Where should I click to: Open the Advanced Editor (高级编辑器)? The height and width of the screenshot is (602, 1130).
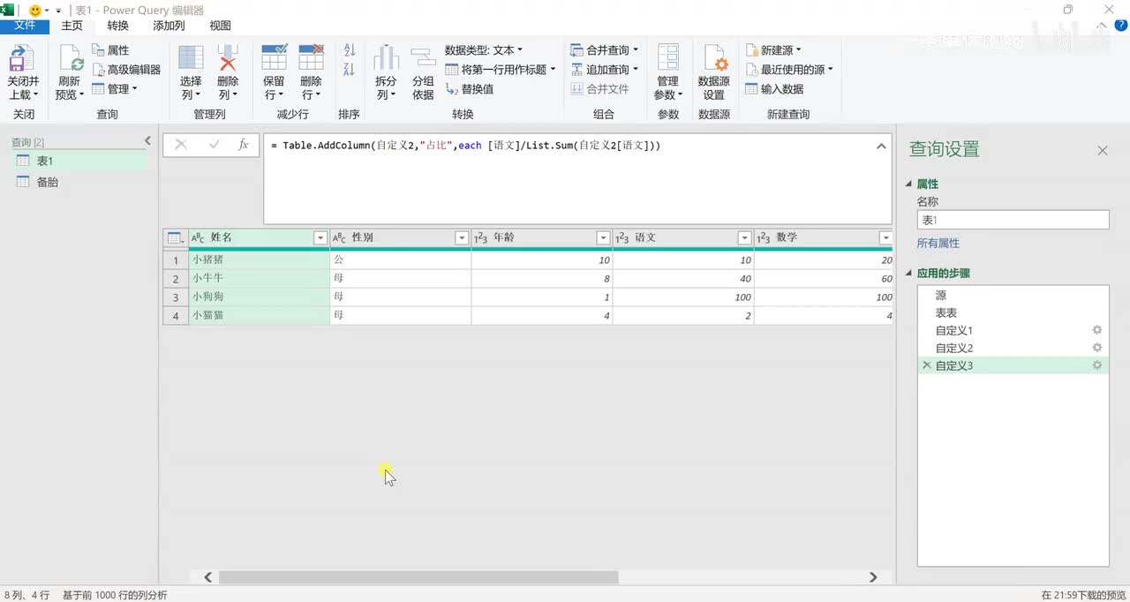[126, 70]
